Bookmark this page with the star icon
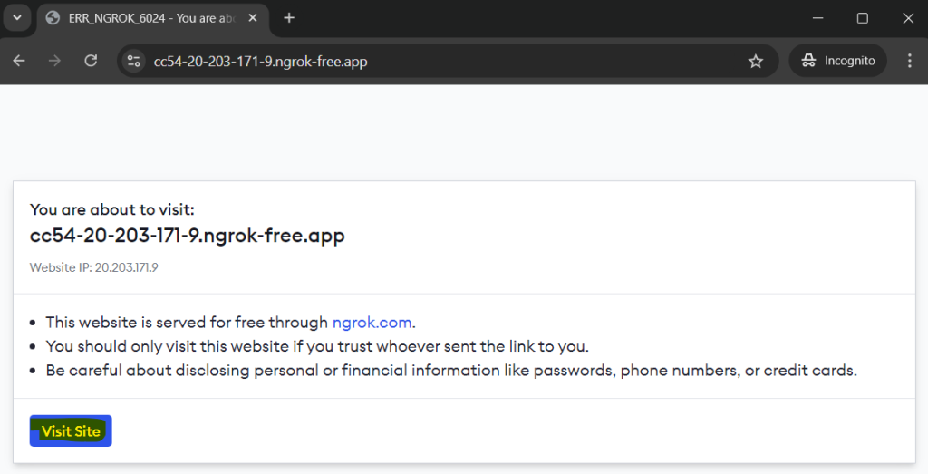 (755, 61)
